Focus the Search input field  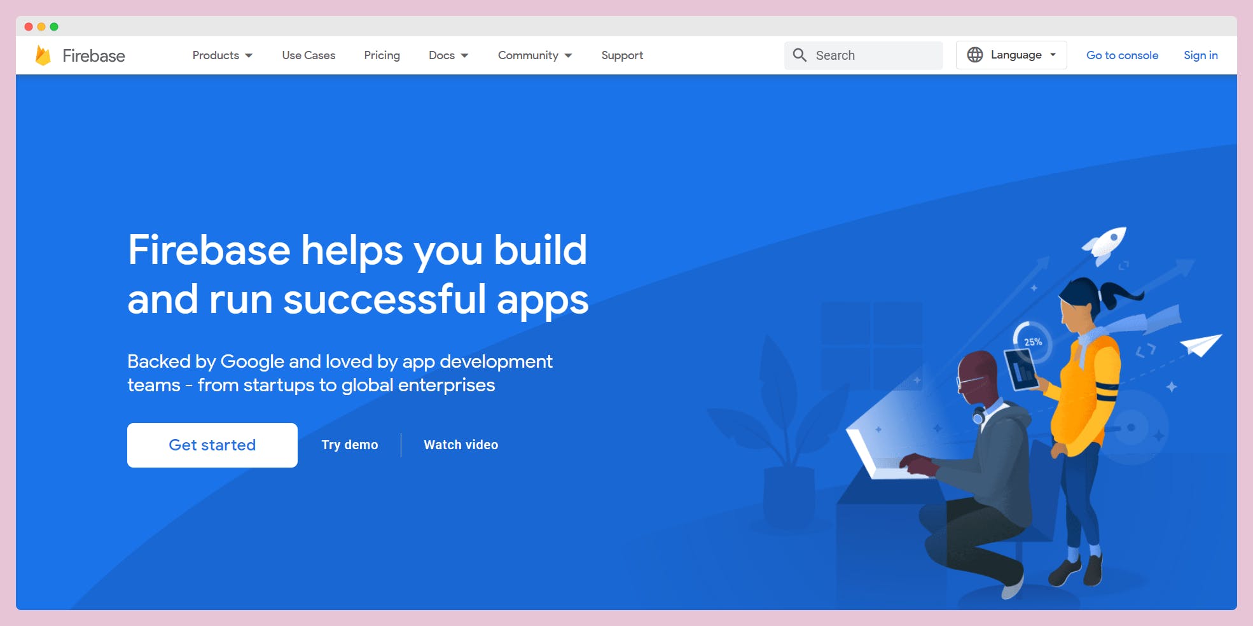pyautogui.click(x=863, y=55)
